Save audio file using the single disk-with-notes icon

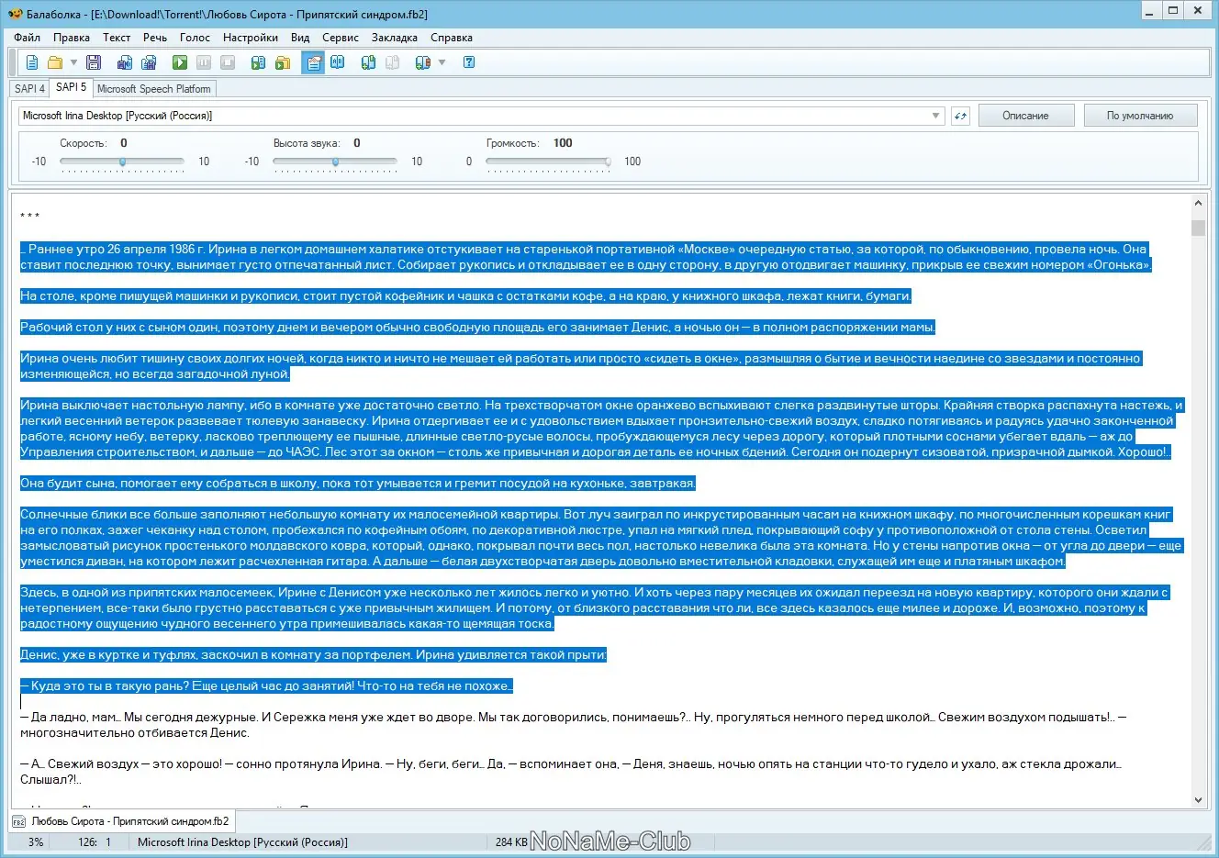coord(125,62)
